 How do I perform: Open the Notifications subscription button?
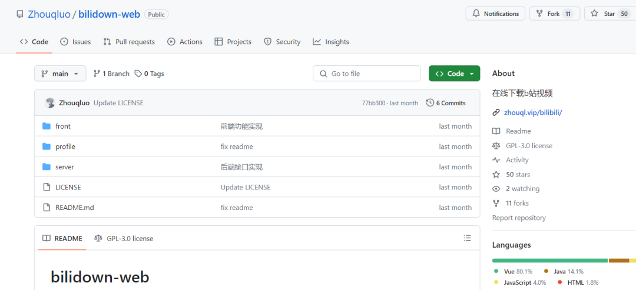[x=495, y=14]
